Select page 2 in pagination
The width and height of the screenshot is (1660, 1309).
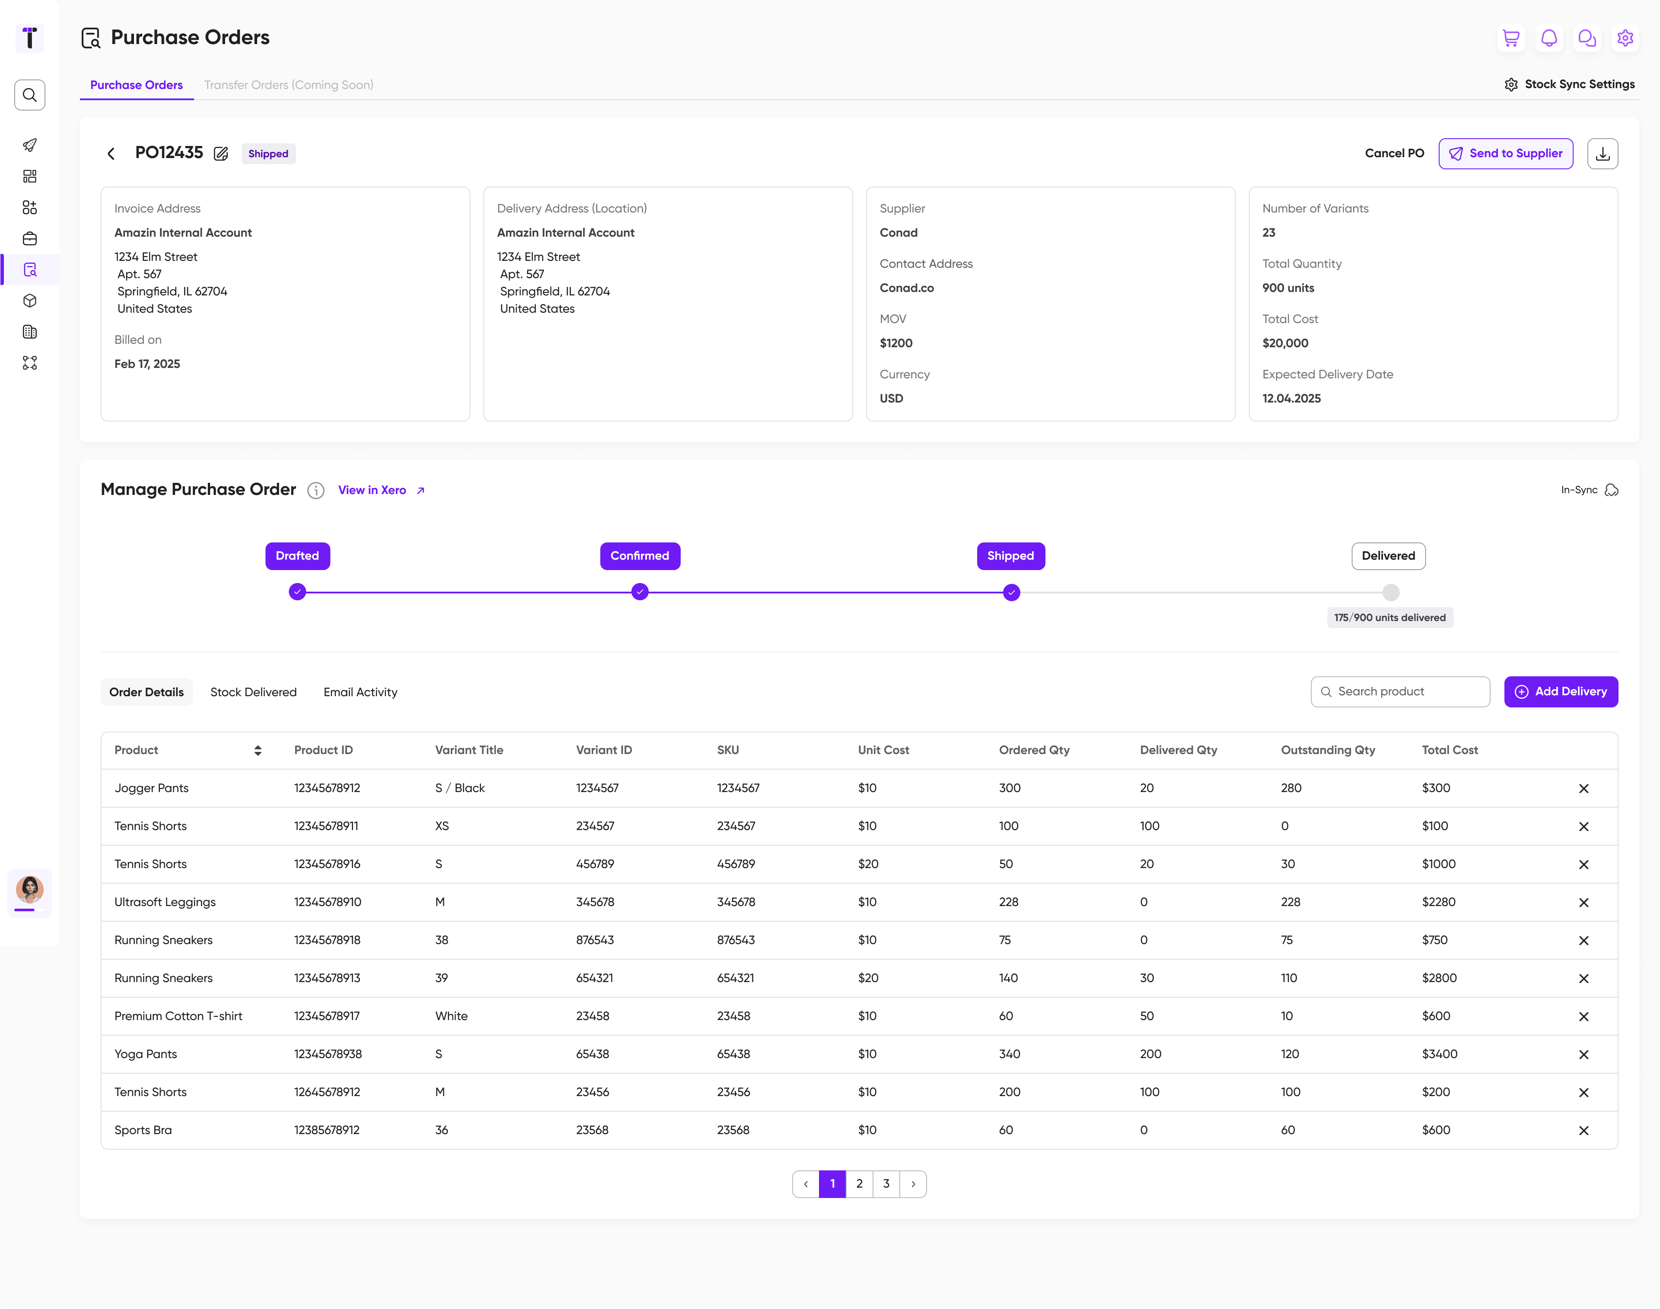click(860, 1184)
